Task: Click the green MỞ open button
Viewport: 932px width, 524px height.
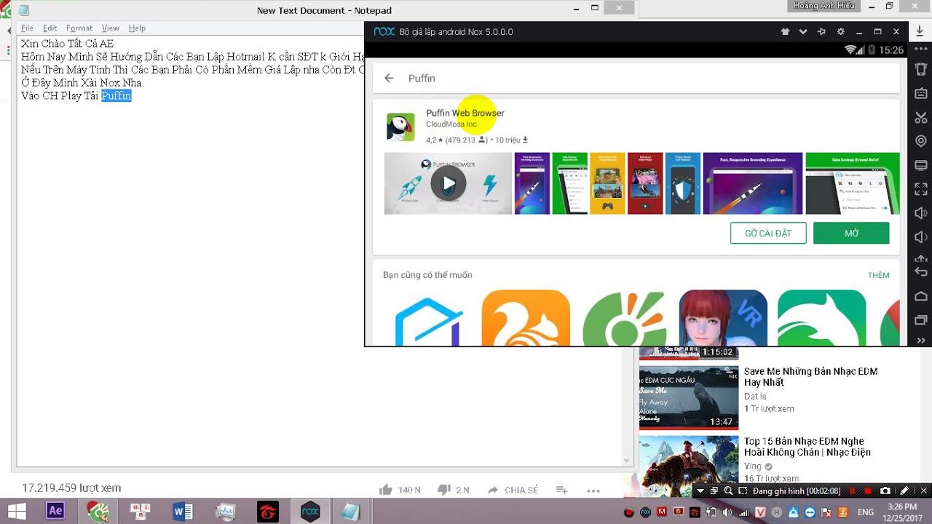Action: pos(851,233)
